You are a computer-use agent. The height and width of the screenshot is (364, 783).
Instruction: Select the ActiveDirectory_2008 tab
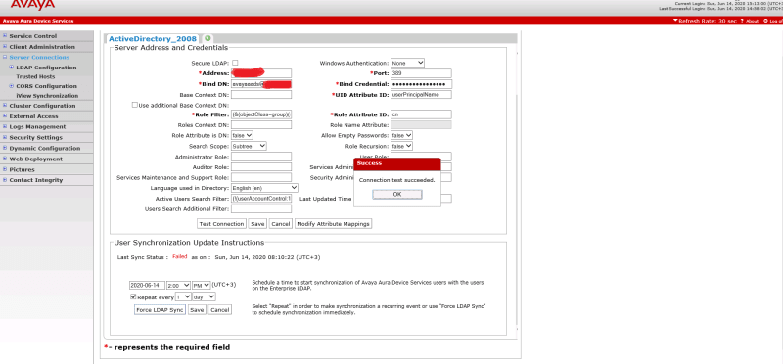[153, 39]
